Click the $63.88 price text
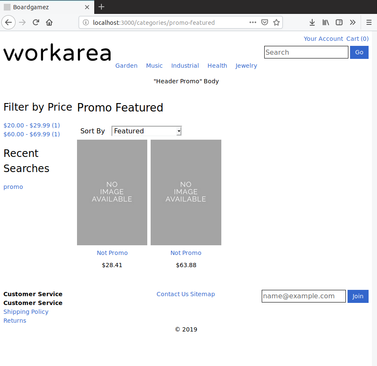Image resolution: width=377 pixels, height=366 pixels. point(186,265)
